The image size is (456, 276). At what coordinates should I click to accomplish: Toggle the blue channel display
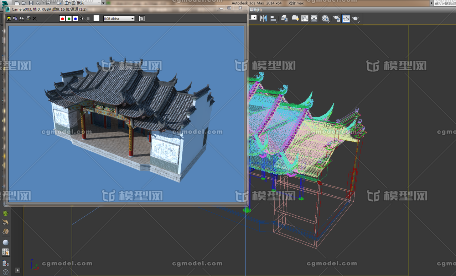(75, 18)
